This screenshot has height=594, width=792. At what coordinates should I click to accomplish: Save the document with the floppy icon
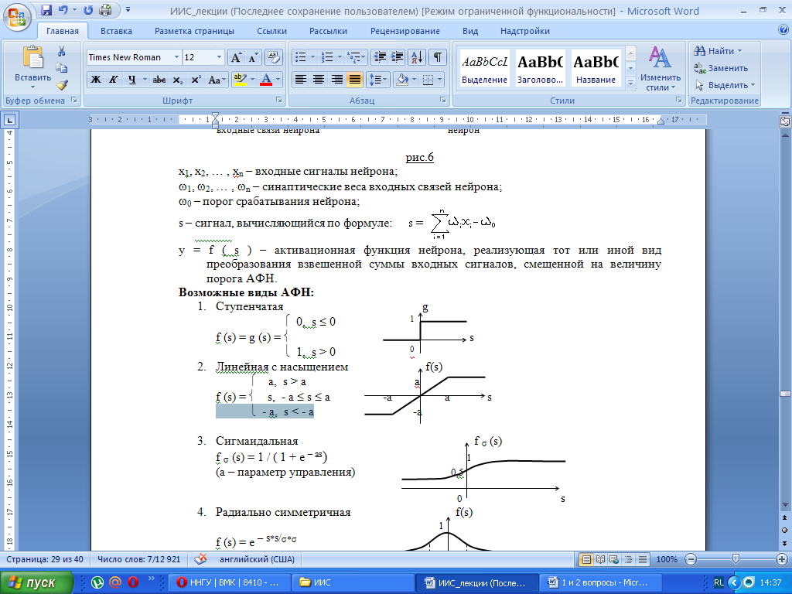46,10
